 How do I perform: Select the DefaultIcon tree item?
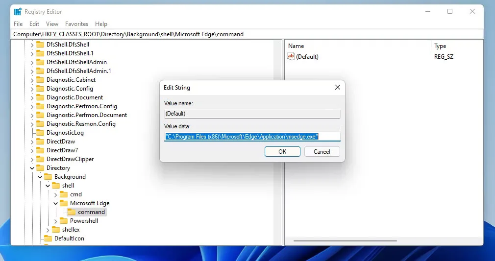click(69, 238)
